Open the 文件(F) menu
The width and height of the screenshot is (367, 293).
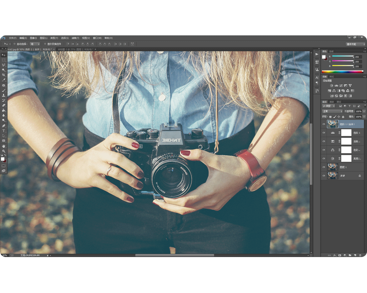pyautogui.click(x=13, y=38)
